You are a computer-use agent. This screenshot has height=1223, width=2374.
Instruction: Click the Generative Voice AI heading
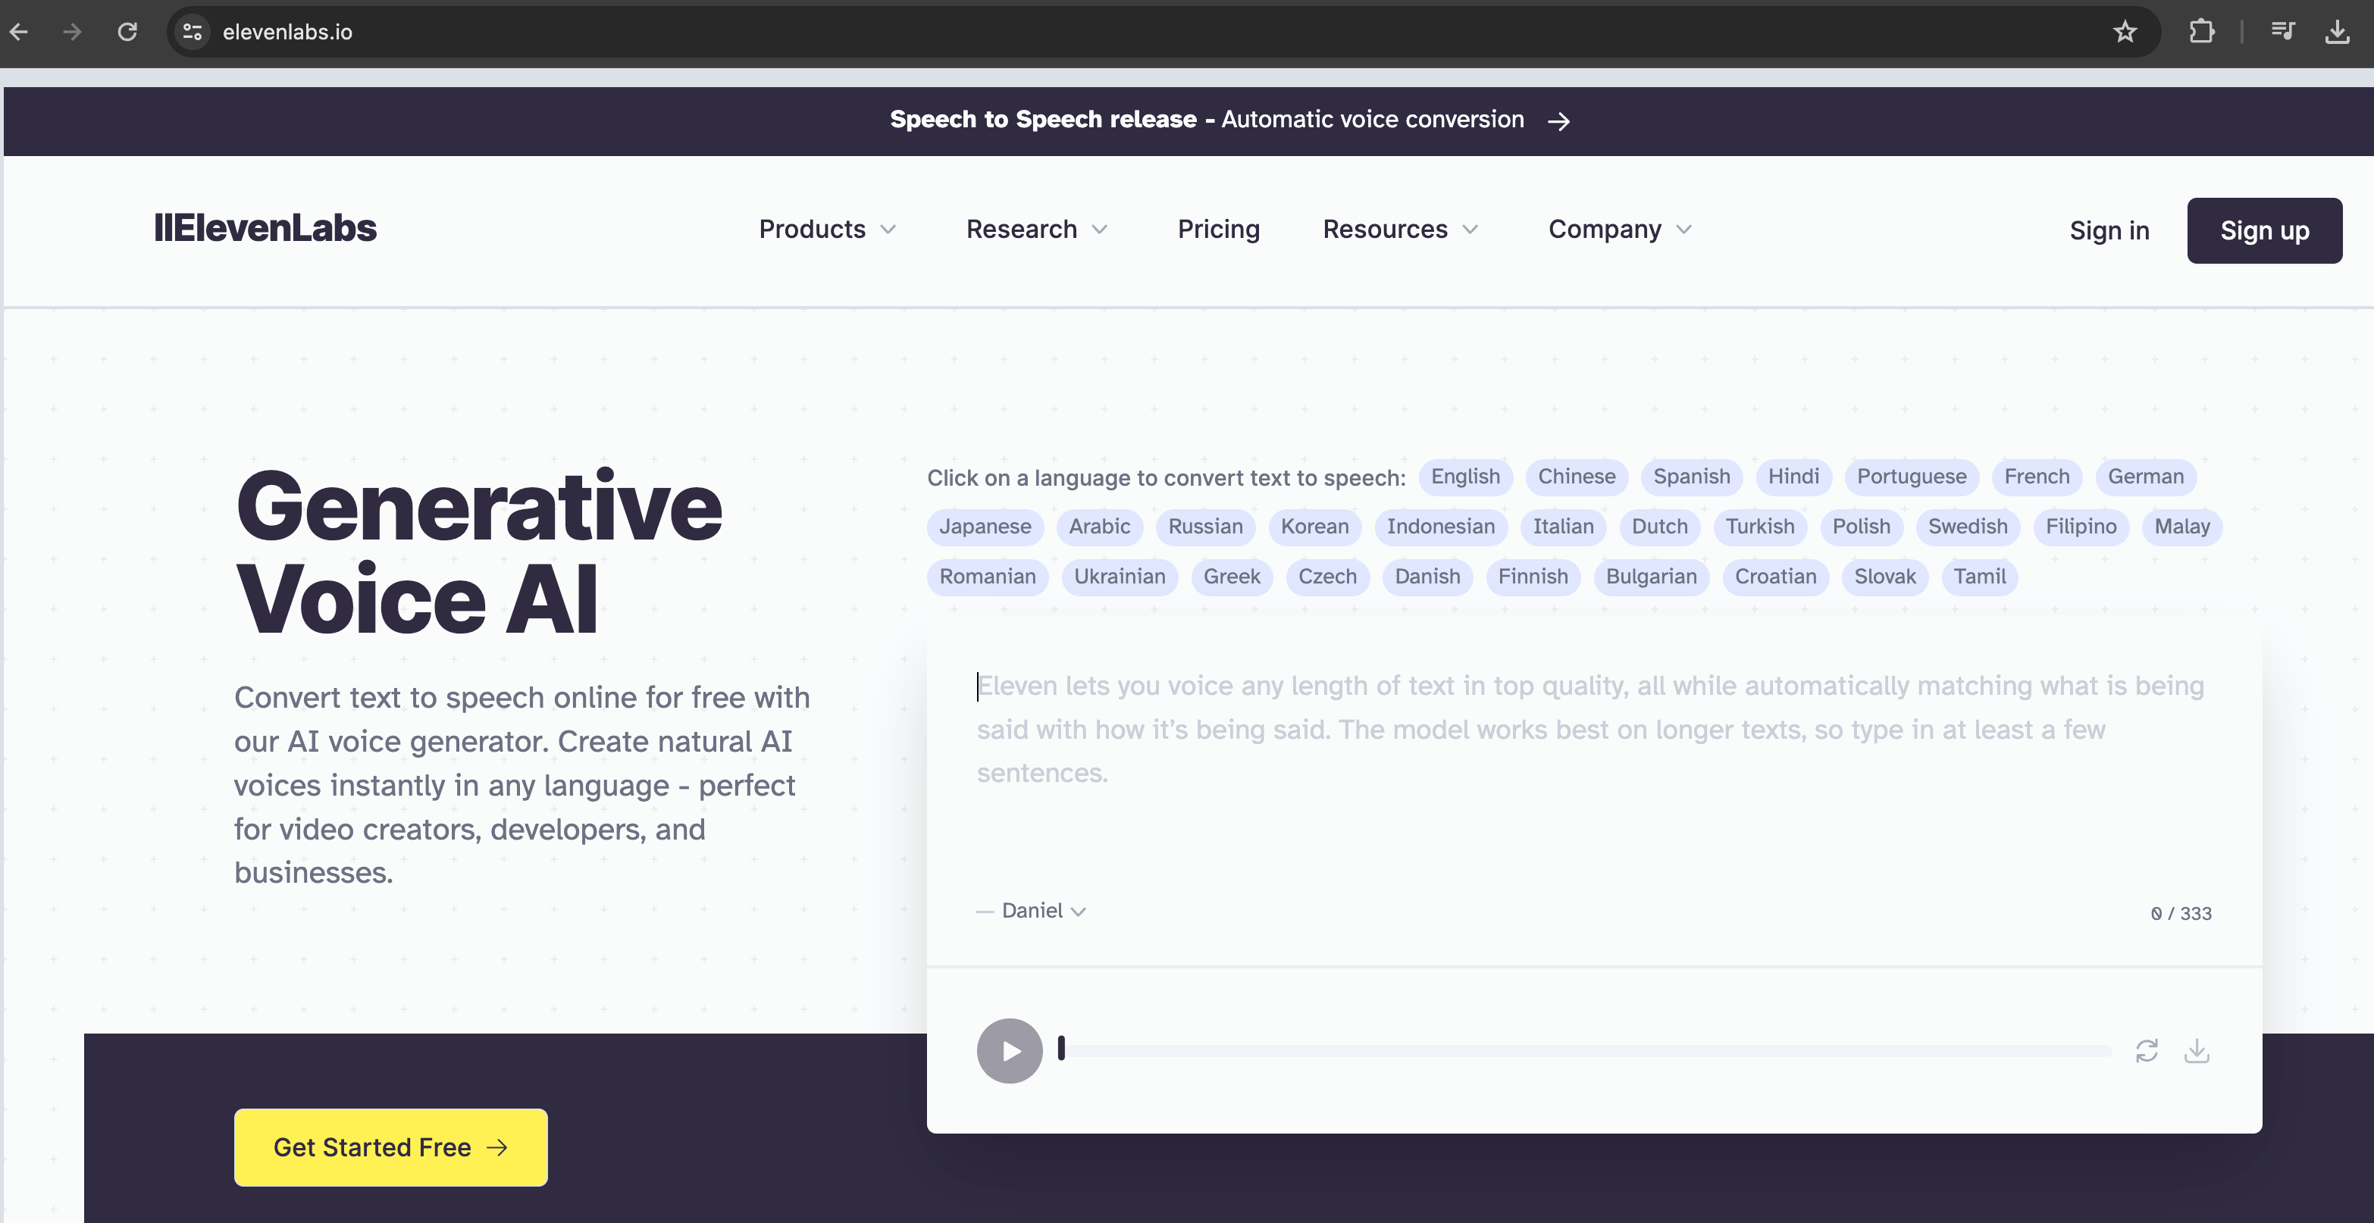(x=479, y=552)
